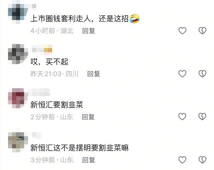Open blurred username above 新恒汇要割韭菜

coord(38,92)
